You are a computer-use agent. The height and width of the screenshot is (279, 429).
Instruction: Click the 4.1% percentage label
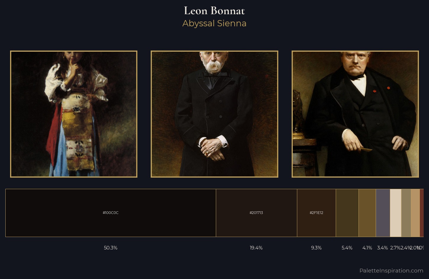pyautogui.click(x=367, y=248)
